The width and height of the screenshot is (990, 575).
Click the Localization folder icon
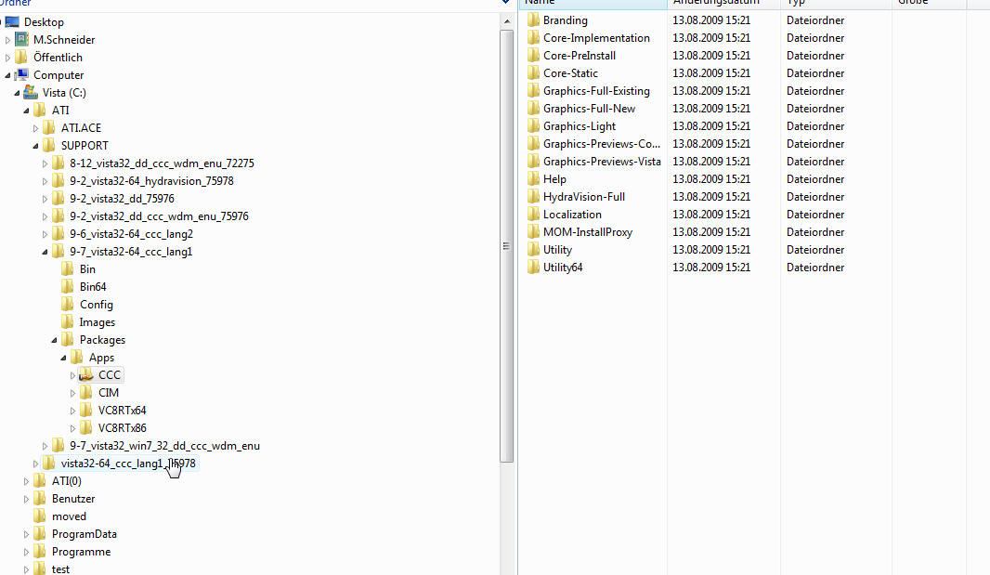(533, 215)
